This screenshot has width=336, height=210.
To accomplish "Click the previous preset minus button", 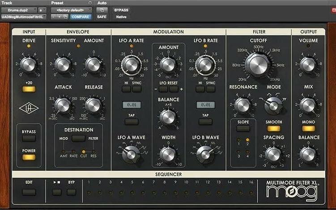I will pyautogui.click(x=54, y=17).
